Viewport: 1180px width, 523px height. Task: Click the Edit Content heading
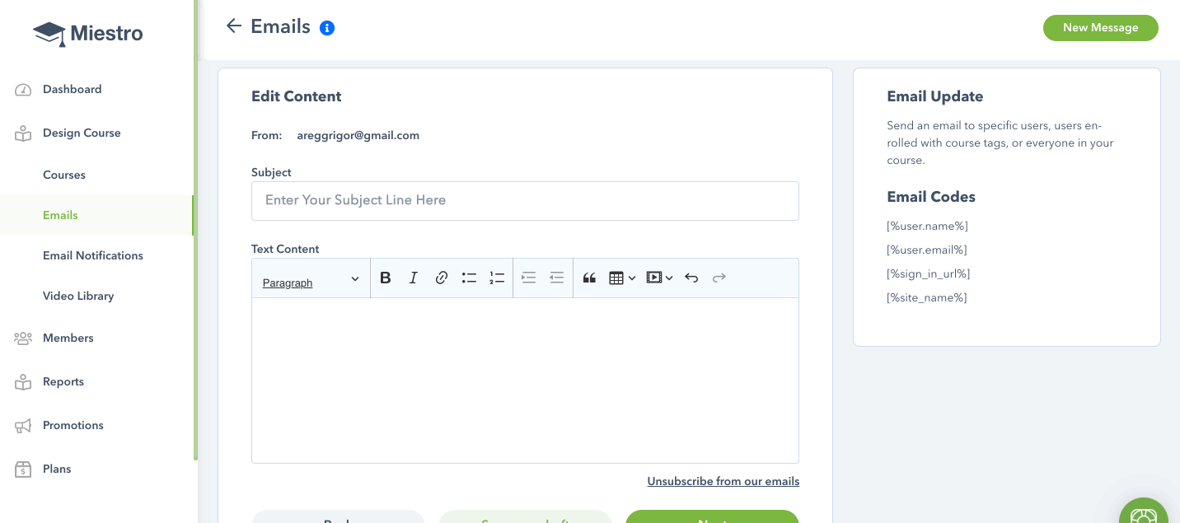pos(297,96)
